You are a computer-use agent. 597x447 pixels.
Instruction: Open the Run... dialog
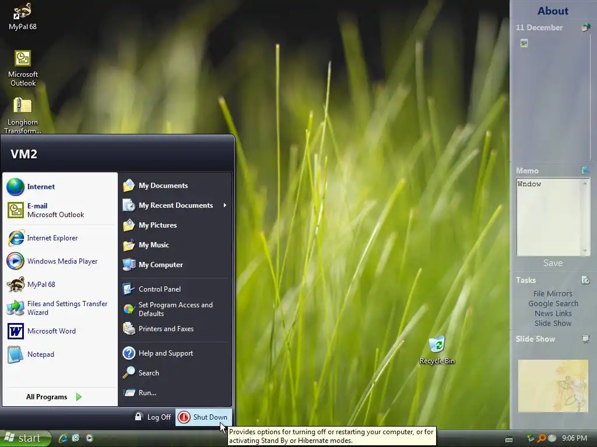(x=176, y=393)
